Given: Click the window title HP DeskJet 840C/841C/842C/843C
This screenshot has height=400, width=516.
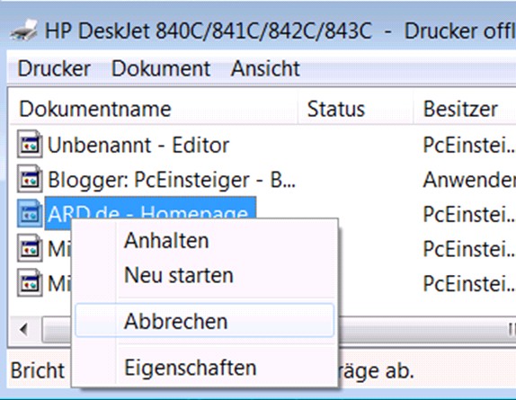Looking at the screenshot, I should click(208, 31).
